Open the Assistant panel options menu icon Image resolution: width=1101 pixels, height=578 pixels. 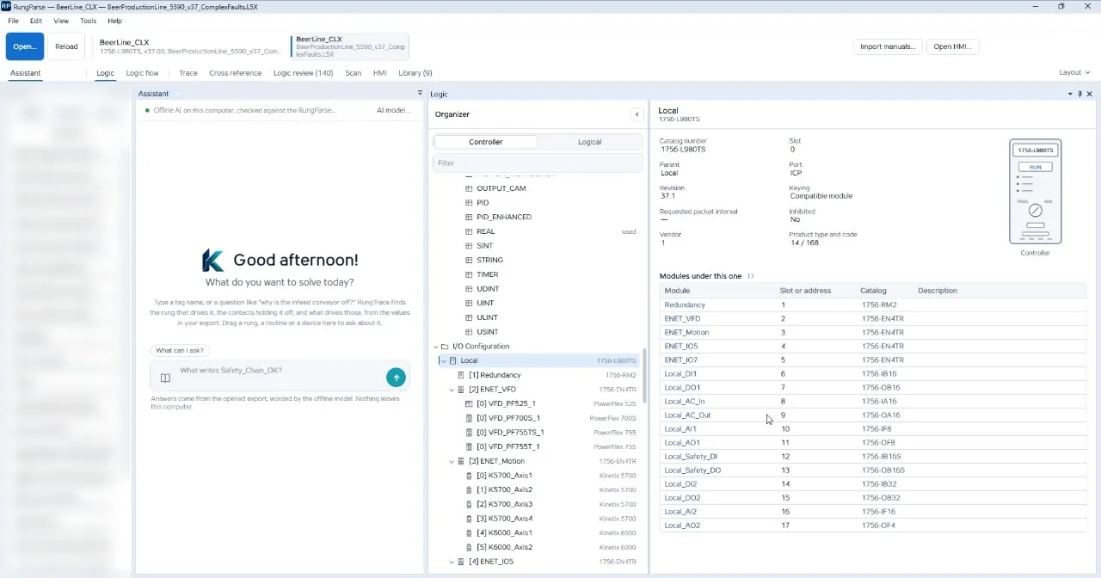click(421, 94)
